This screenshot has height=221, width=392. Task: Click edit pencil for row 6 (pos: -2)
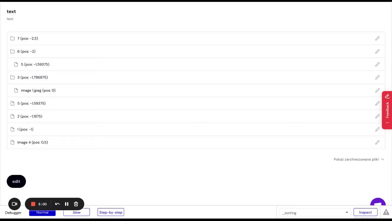377,51
